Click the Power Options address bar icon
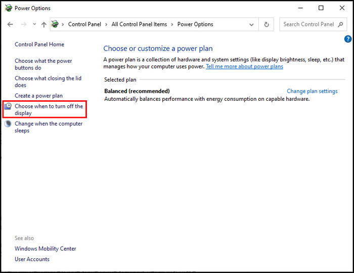Viewport: 354px width, 273px height. [55, 24]
